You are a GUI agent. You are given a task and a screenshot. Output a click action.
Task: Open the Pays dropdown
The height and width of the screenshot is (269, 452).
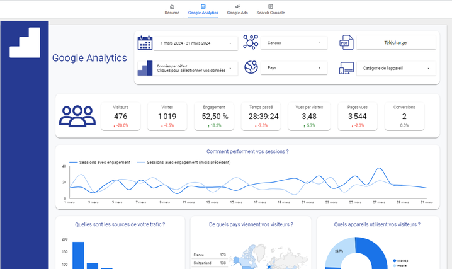tap(294, 68)
